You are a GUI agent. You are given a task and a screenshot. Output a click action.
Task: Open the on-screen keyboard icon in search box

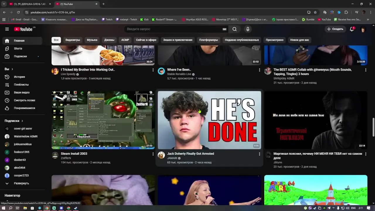pos(224,29)
